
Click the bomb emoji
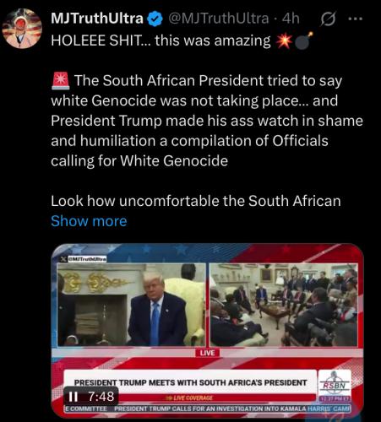[x=304, y=41]
